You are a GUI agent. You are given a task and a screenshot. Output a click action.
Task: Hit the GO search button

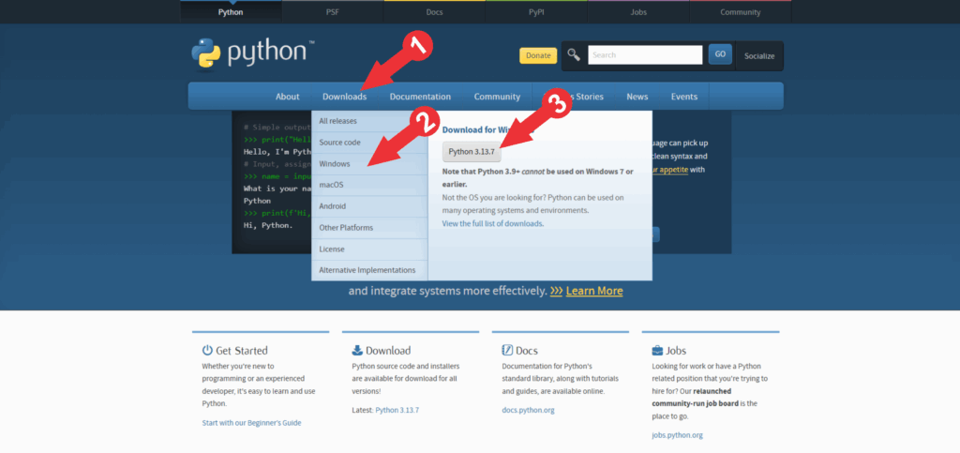click(x=720, y=55)
